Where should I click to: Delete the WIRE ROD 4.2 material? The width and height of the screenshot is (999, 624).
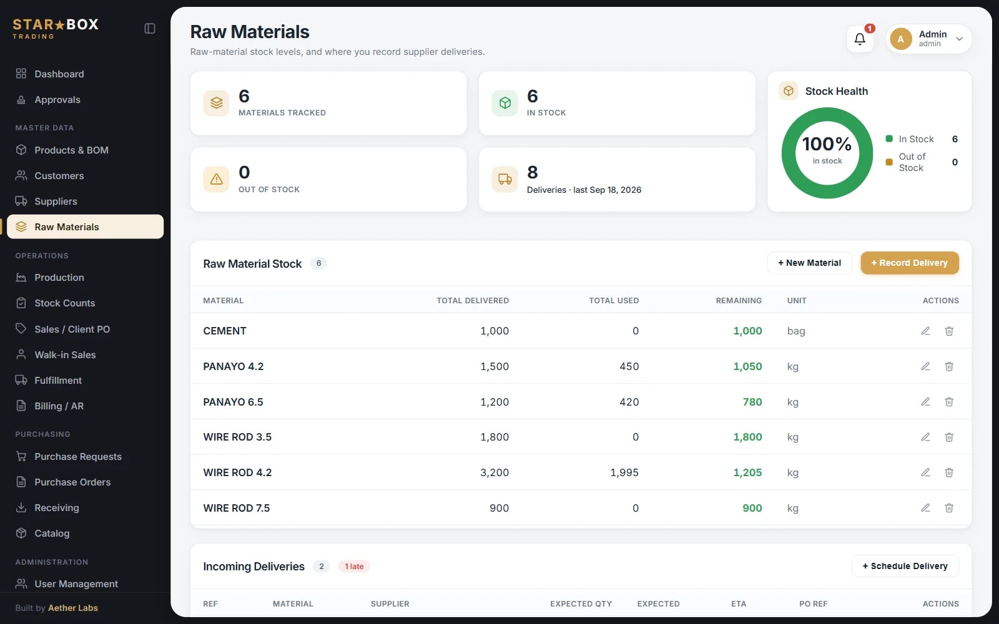pos(949,472)
